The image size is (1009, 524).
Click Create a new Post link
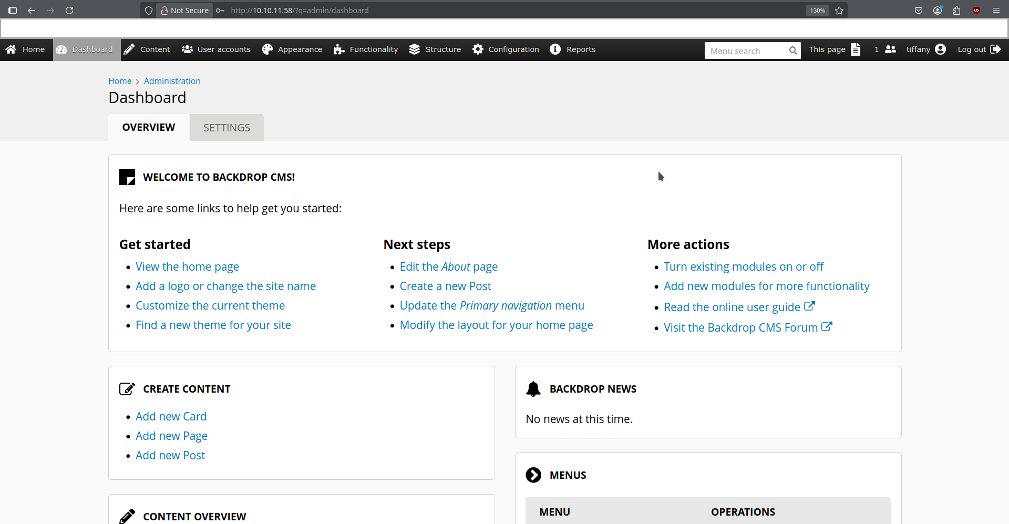446,286
